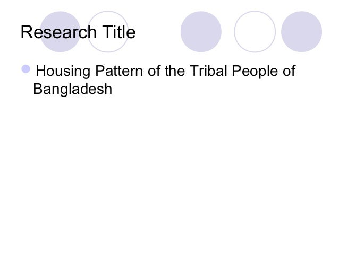Select the fourth outlined empty circle in the header
Image resolution: width=339 pixels, height=254 pixels.
point(255,32)
